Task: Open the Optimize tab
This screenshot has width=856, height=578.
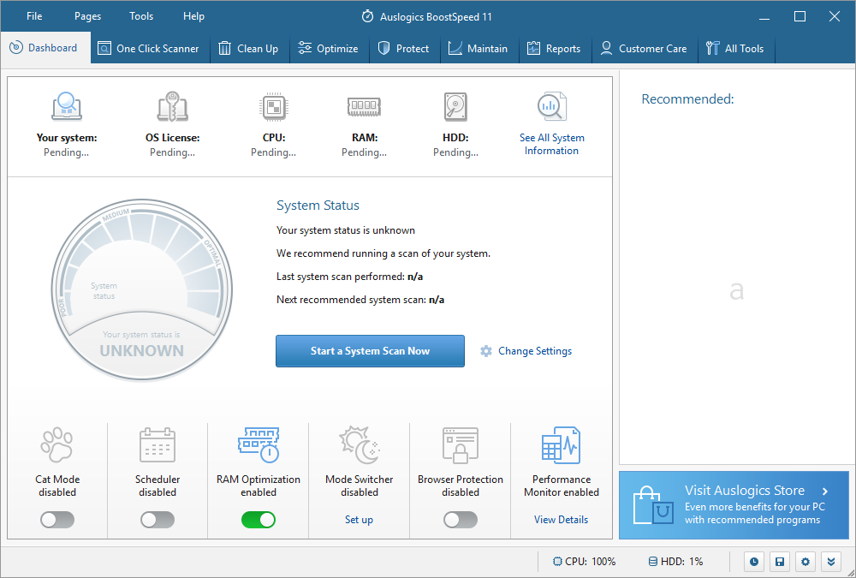Action: point(330,49)
